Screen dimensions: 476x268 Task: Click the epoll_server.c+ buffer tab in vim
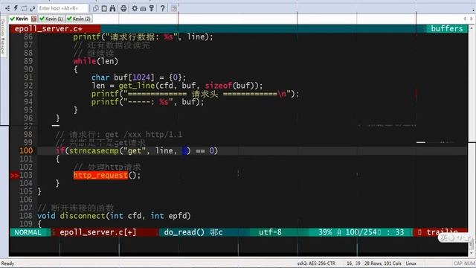48,29
